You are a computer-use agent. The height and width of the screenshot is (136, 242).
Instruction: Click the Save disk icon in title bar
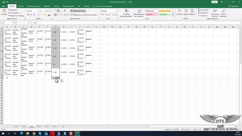click(3, 2)
